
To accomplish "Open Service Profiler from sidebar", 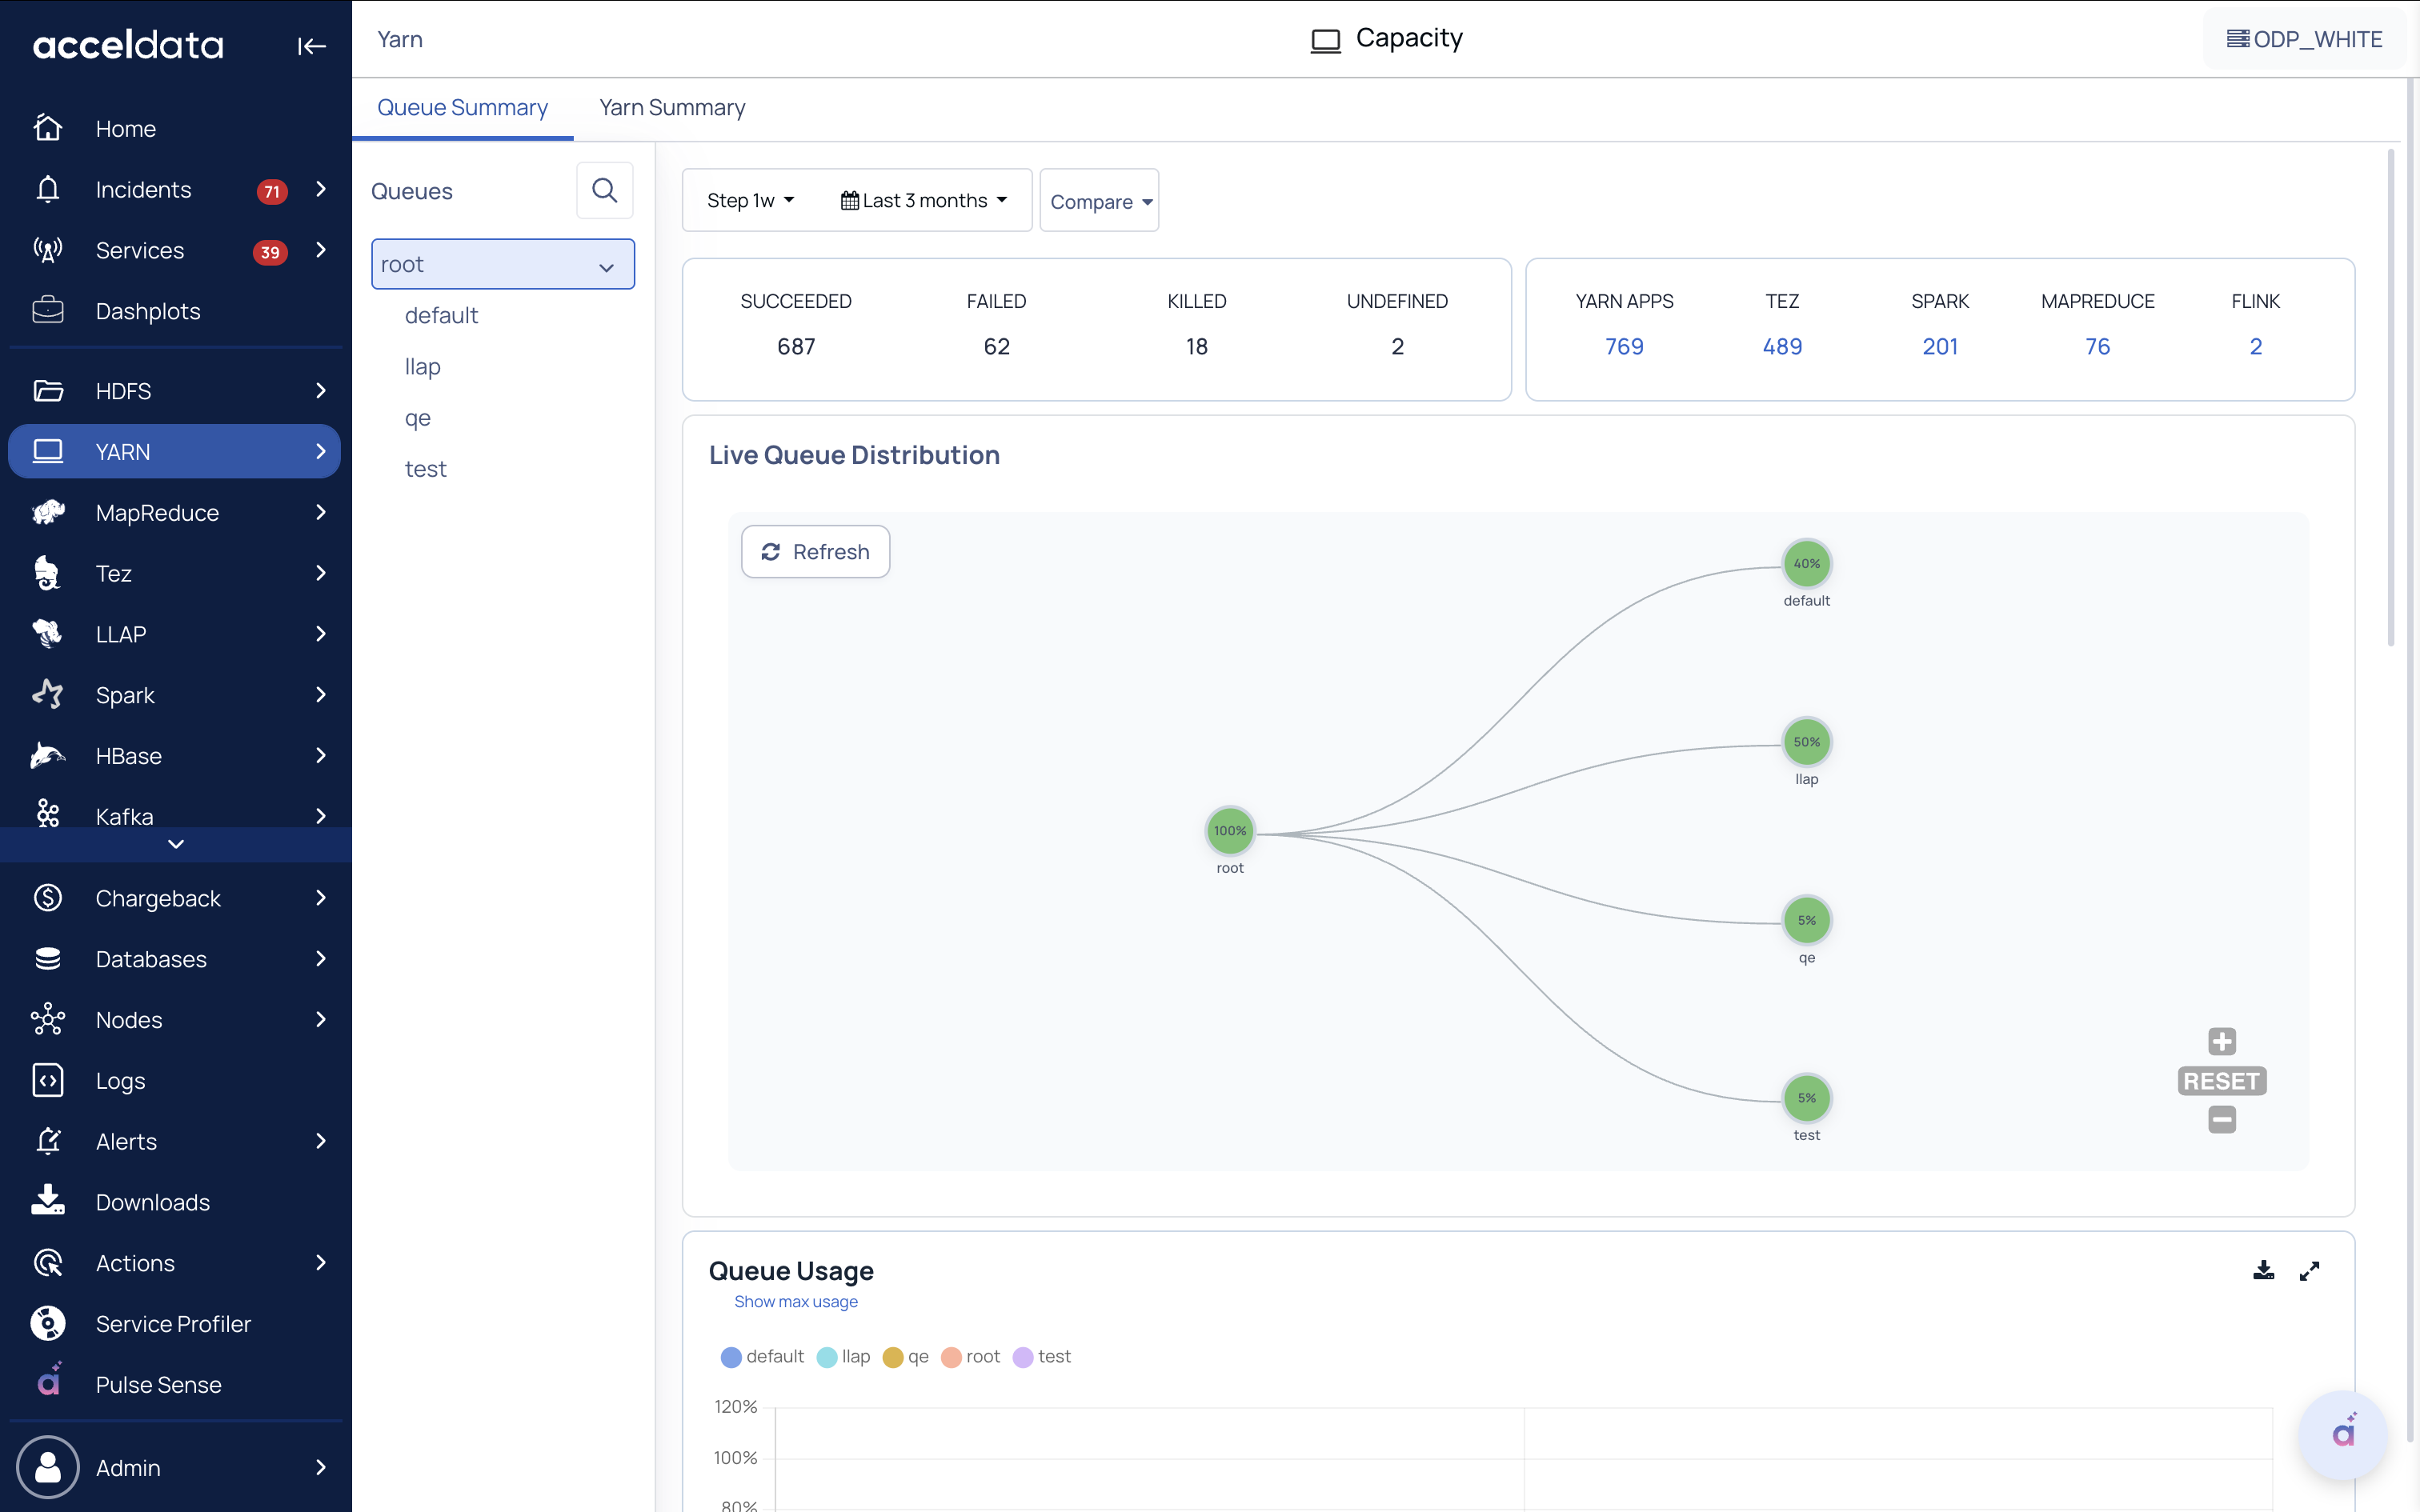I will 173,1323.
